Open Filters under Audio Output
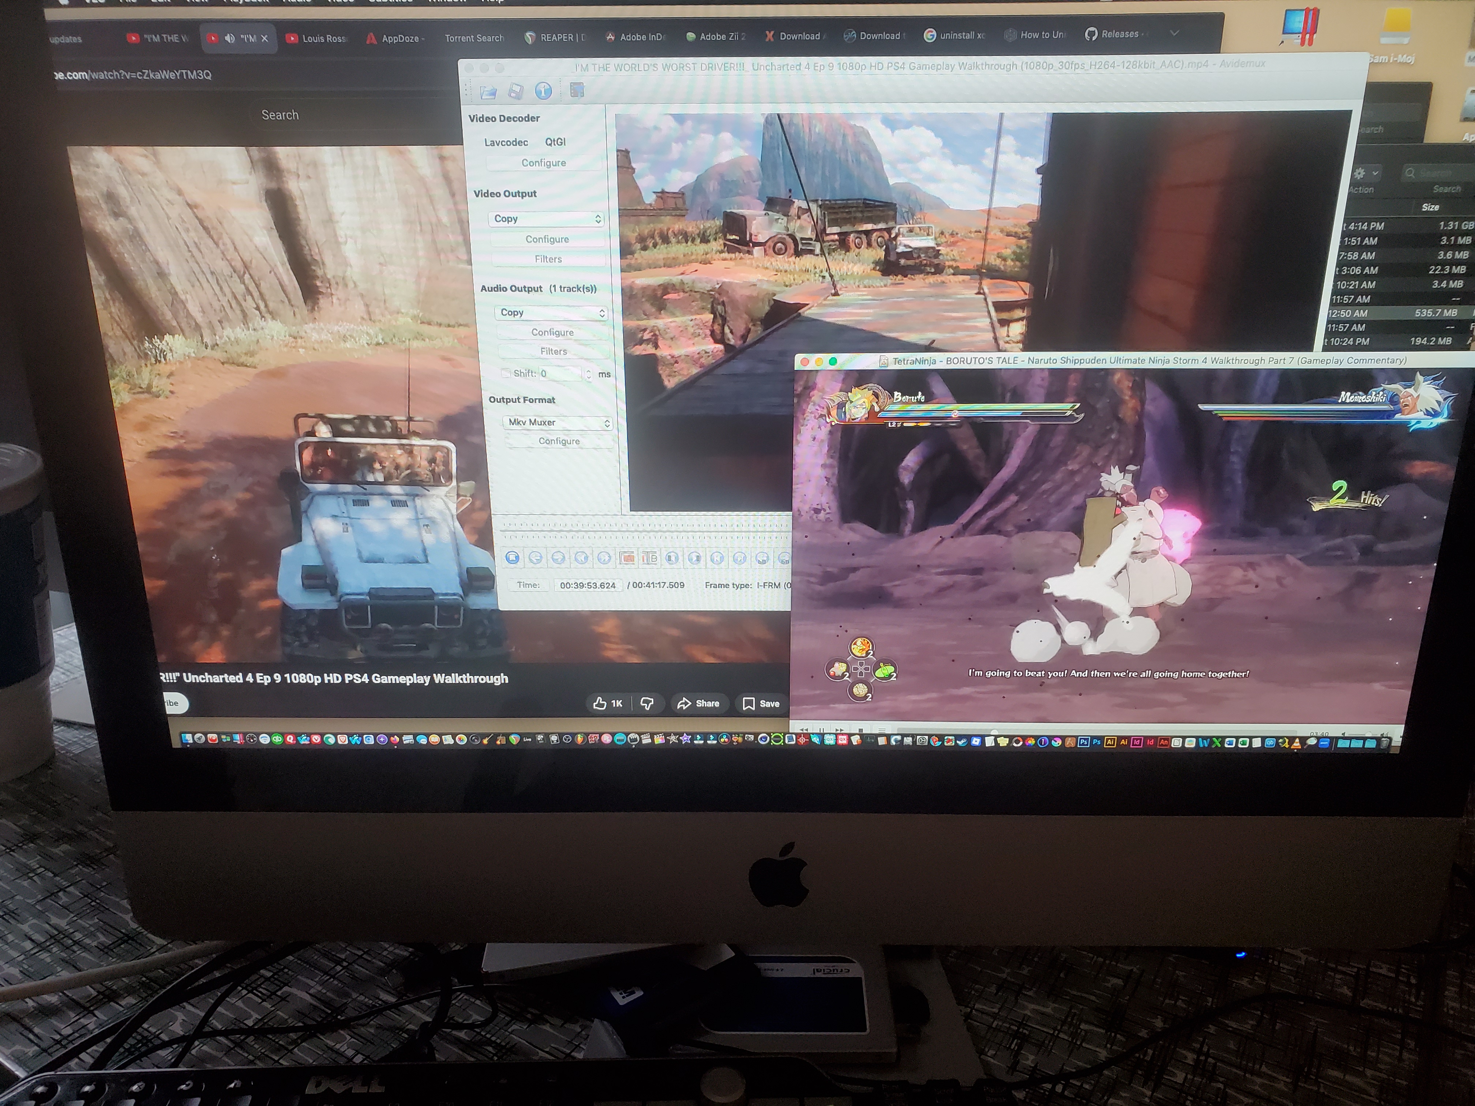This screenshot has width=1475, height=1106. coord(553,351)
